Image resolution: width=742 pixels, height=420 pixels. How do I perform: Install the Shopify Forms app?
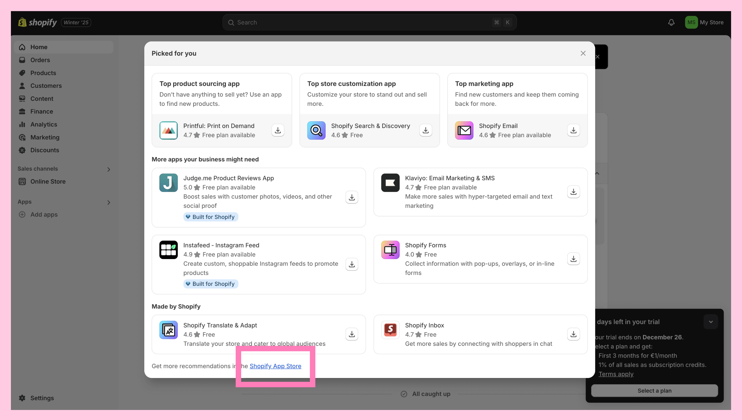pos(573,259)
